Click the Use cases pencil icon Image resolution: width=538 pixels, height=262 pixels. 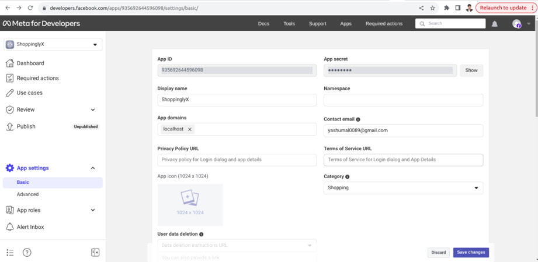(10, 93)
